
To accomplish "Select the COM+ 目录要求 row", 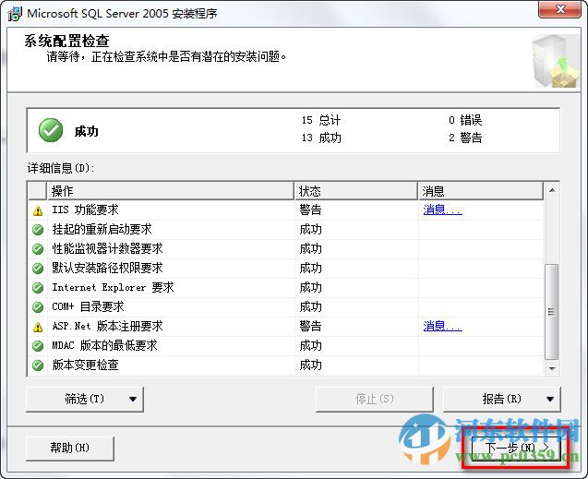I will tap(286, 307).
